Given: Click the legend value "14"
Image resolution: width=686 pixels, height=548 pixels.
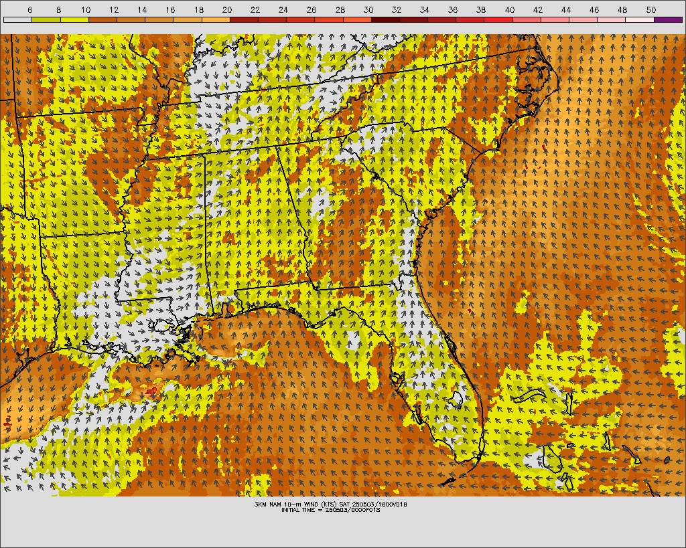Looking at the screenshot, I should click(x=142, y=10).
